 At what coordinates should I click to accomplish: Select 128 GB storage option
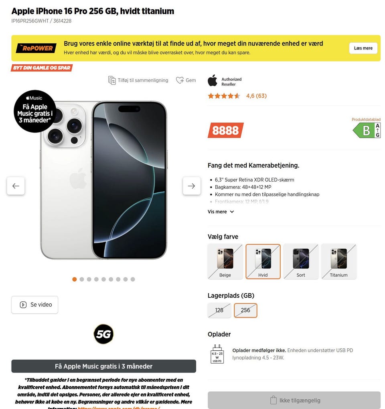point(219,310)
